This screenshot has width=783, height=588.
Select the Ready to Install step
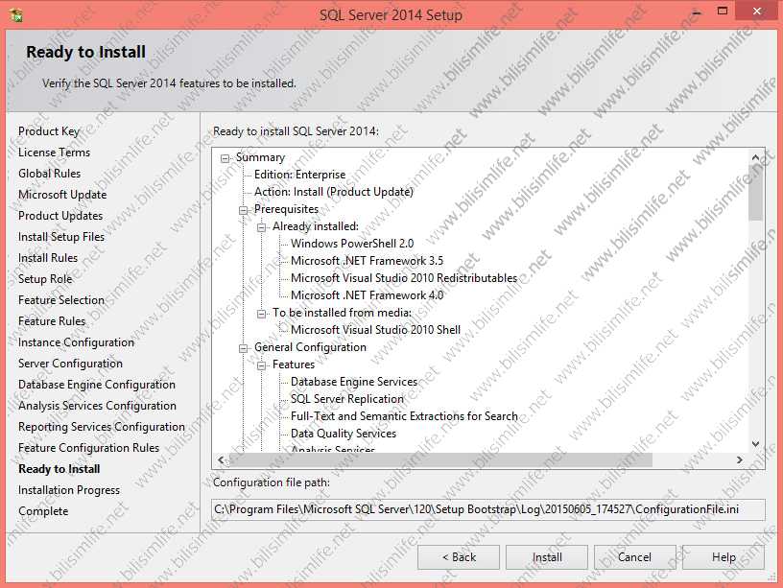pyautogui.click(x=59, y=469)
